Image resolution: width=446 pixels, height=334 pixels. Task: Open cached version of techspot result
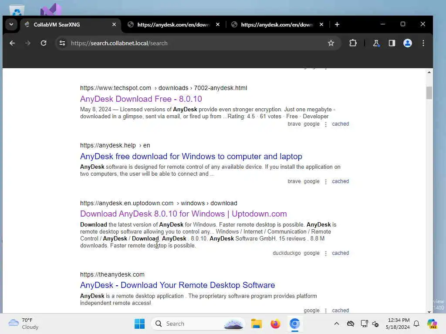click(341, 124)
